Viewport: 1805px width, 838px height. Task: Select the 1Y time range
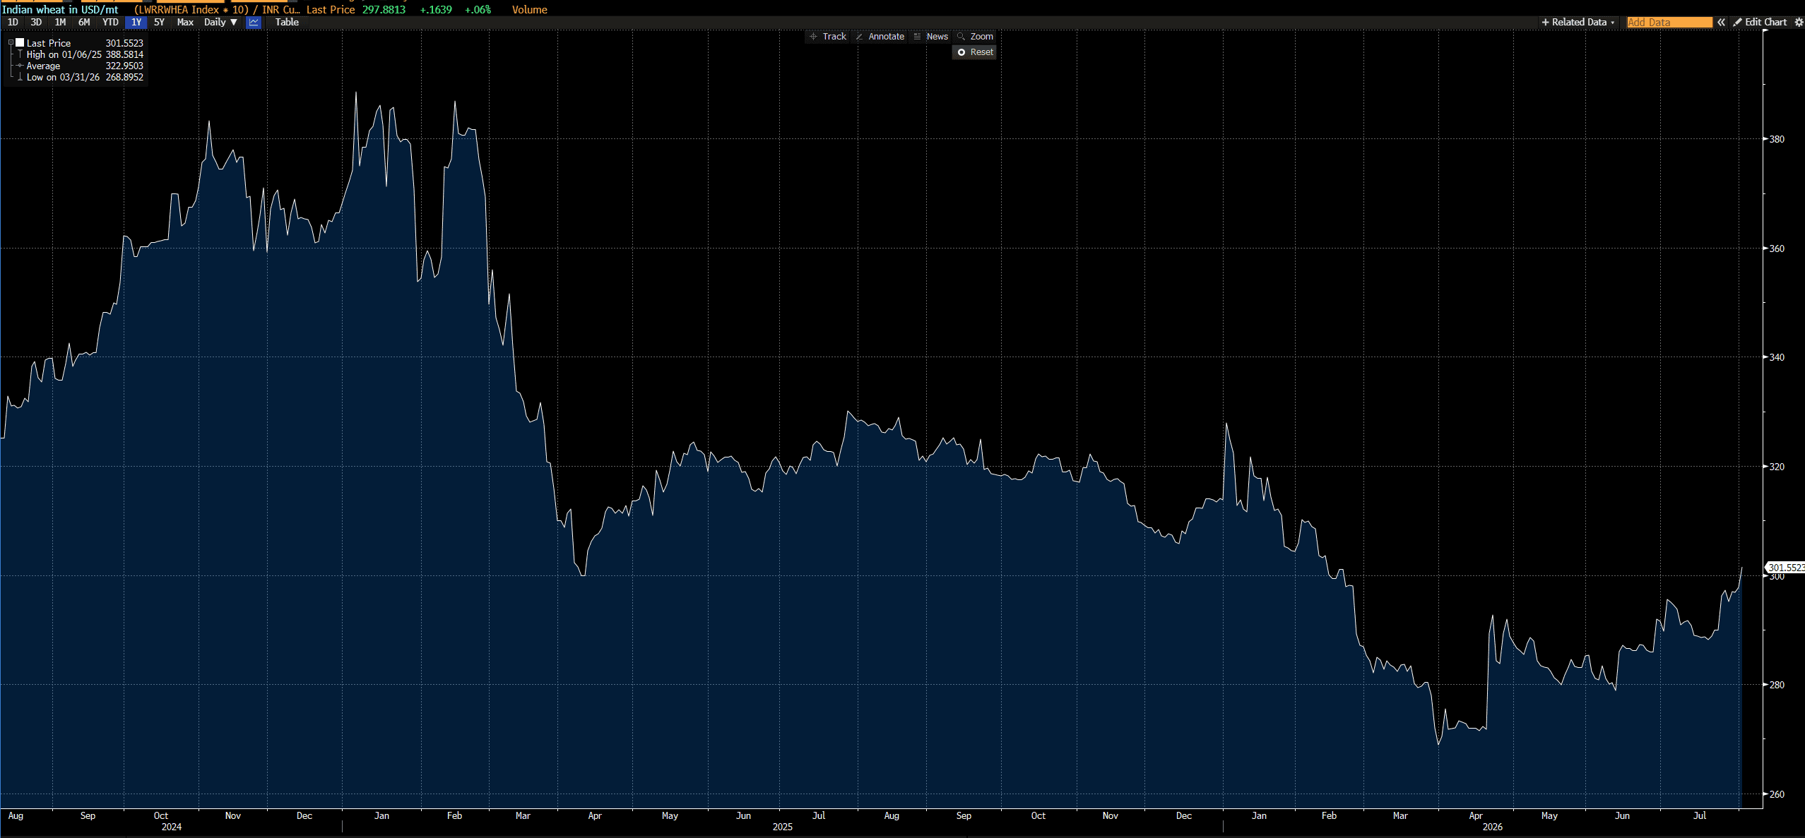click(x=136, y=23)
